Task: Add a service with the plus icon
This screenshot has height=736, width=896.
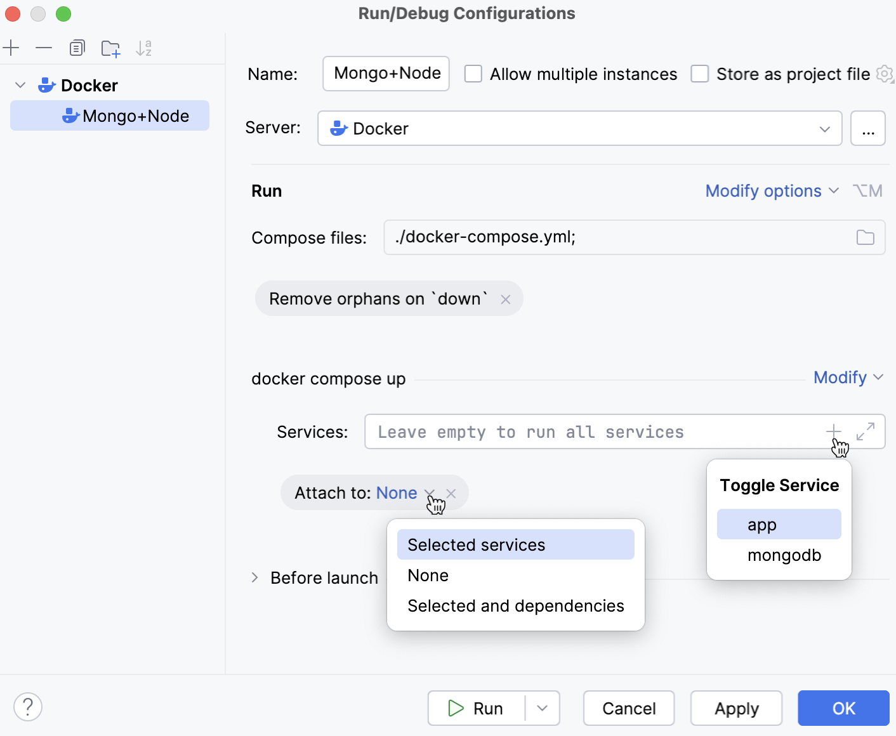Action: [x=833, y=431]
